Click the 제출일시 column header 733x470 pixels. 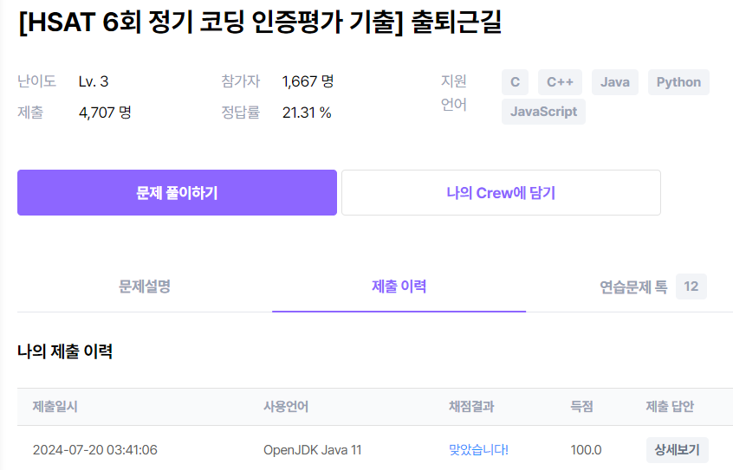(55, 407)
